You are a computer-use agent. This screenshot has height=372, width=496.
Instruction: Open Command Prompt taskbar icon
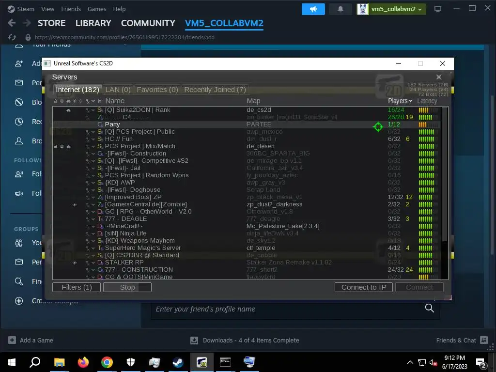click(x=225, y=362)
